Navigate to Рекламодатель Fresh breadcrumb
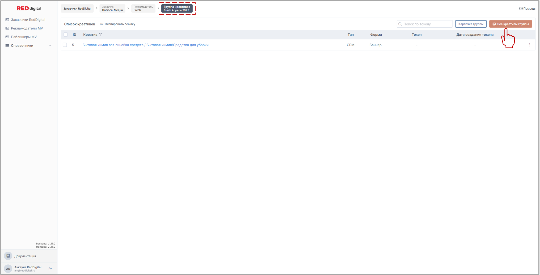The width and height of the screenshot is (540, 275). [143, 9]
